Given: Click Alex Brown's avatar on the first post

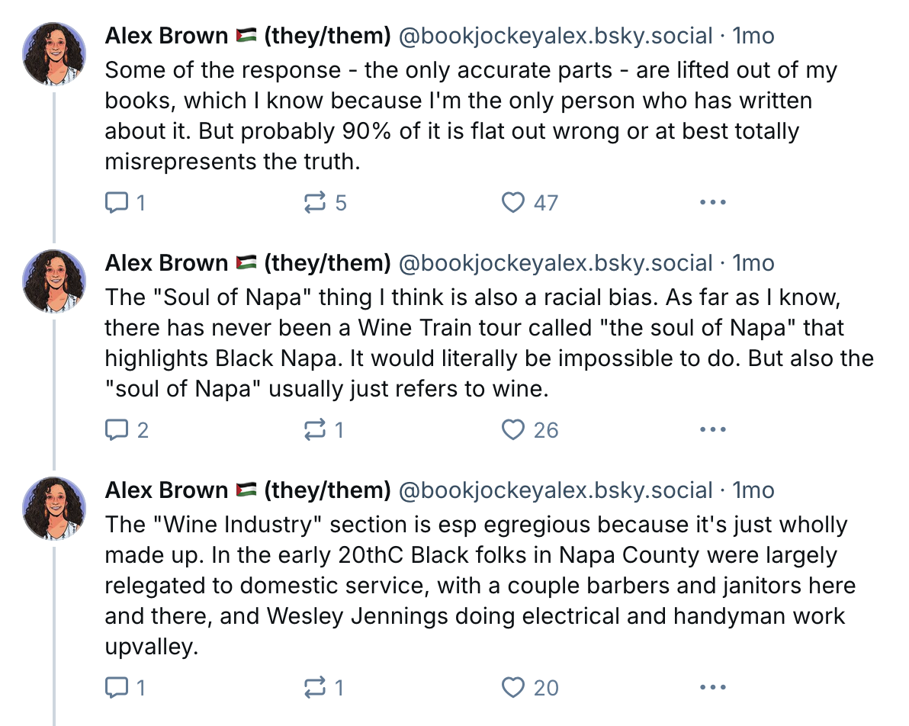Looking at the screenshot, I should 54,53.
